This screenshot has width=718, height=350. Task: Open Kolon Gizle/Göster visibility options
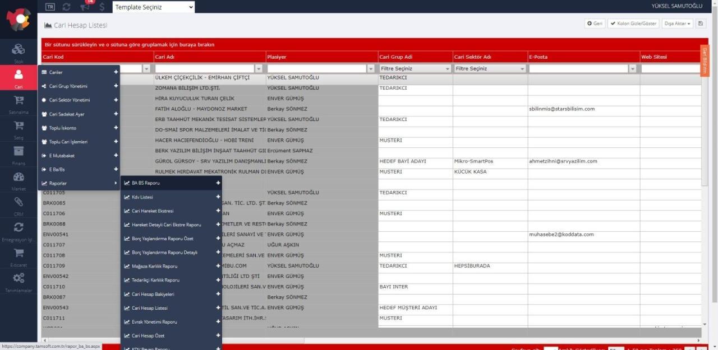[633, 24]
